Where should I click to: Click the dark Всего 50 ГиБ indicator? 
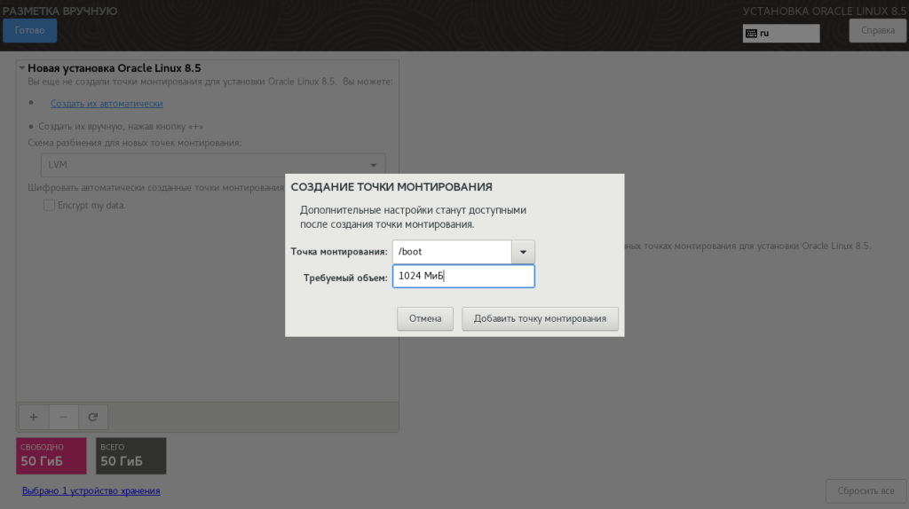coord(131,456)
